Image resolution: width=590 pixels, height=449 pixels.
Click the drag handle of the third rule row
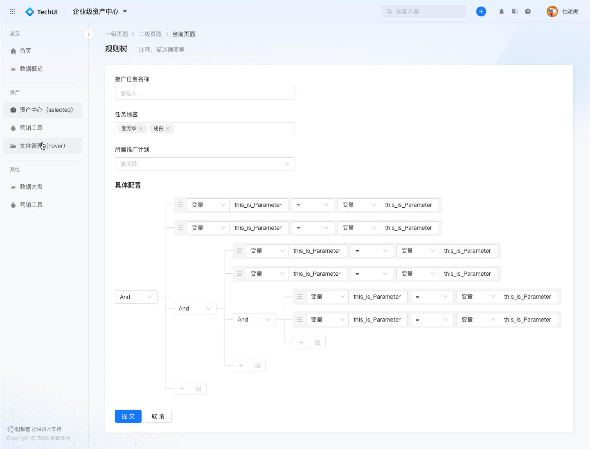239,251
